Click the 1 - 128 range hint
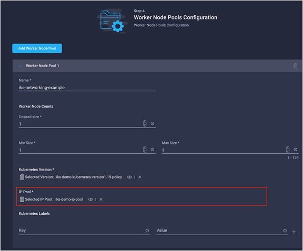 click(x=293, y=158)
